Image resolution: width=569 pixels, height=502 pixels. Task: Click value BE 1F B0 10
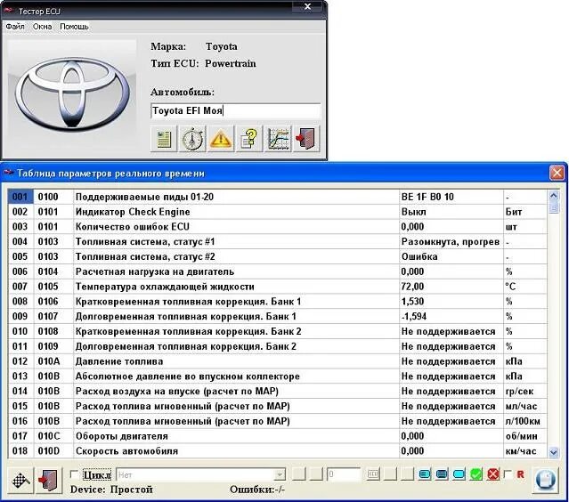pos(427,197)
